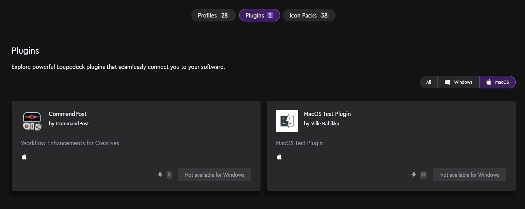Click Apple logo on CommandPost card
Screen dimensions: 525x209
(x=24, y=157)
